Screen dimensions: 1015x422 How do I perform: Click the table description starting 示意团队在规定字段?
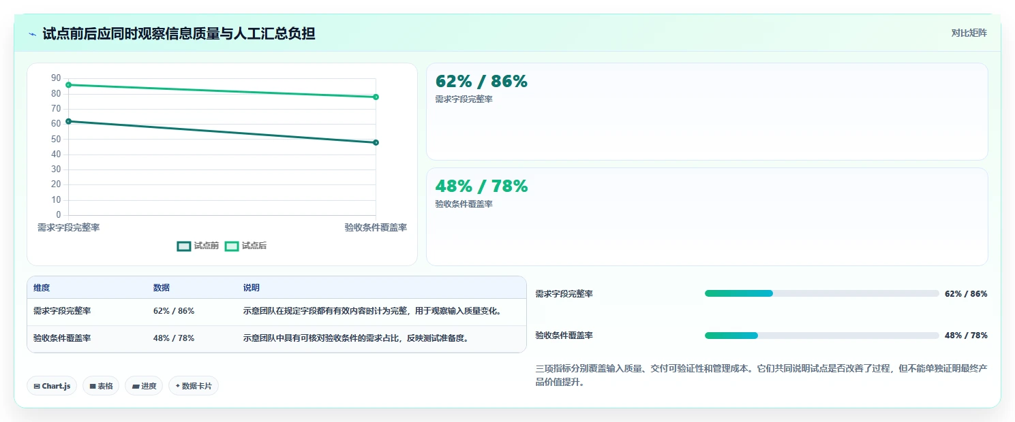(x=374, y=311)
